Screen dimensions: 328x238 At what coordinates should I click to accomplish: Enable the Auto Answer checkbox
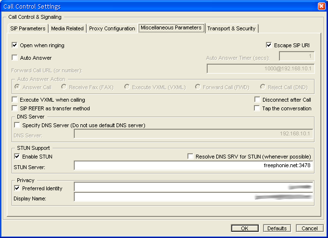14,58
